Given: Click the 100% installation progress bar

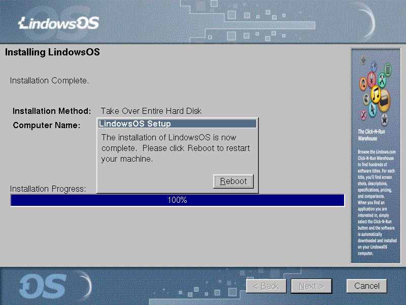Looking at the screenshot, I should [x=177, y=200].
